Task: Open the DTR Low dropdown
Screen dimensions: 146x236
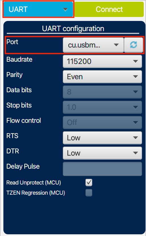Action: 102,153
